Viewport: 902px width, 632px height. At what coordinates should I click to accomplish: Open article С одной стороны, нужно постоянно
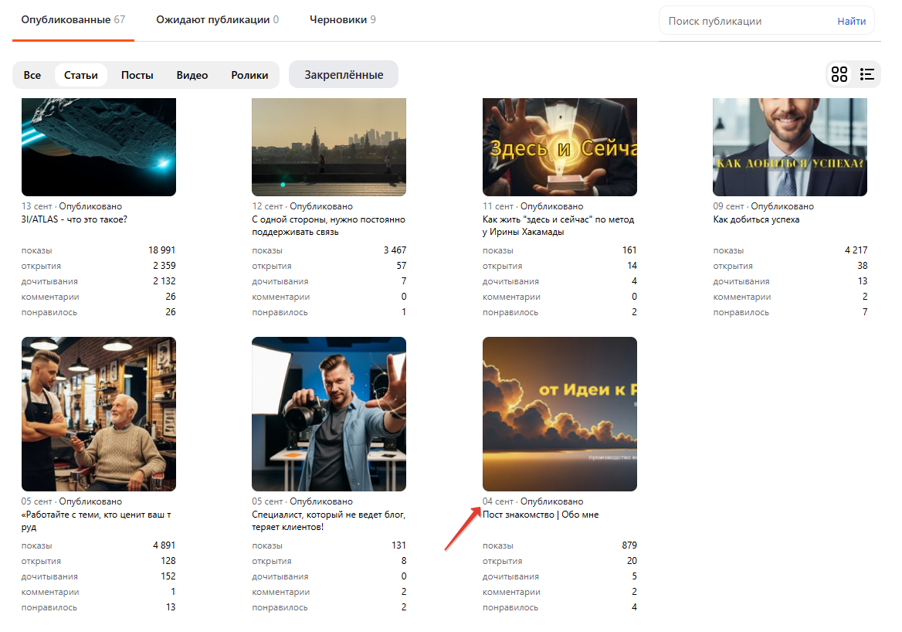click(328, 226)
